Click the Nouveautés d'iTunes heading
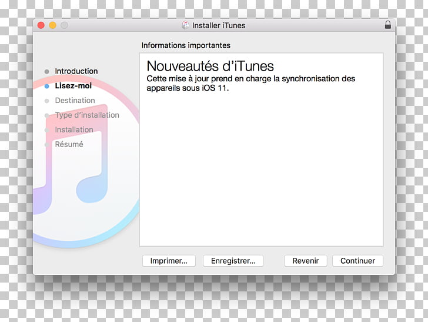This screenshot has width=428, height=322. (x=210, y=66)
